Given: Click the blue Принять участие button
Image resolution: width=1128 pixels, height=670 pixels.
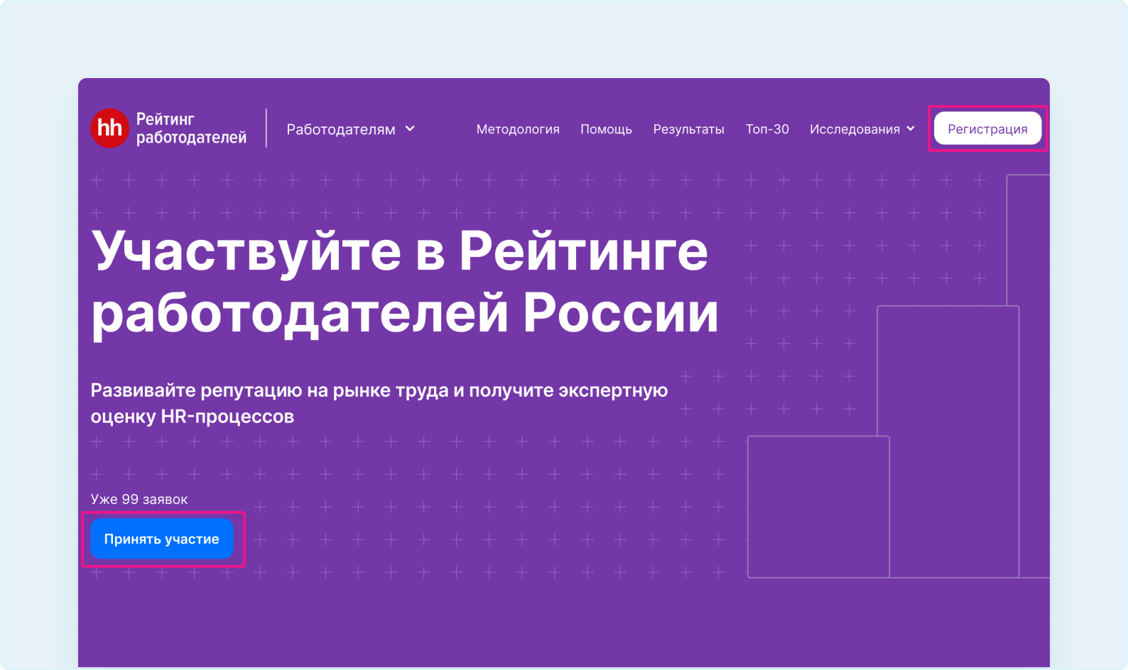Looking at the screenshot, I should (x=162, y=539).
